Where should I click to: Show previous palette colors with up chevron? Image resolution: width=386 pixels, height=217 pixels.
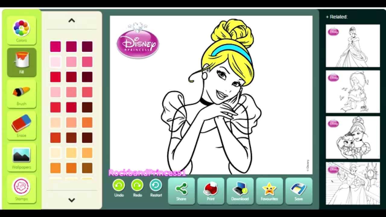tap(71, 20)
